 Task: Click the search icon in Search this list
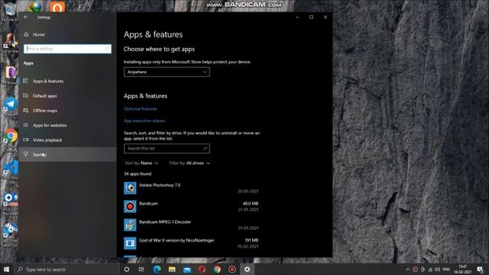pos(206,149)
